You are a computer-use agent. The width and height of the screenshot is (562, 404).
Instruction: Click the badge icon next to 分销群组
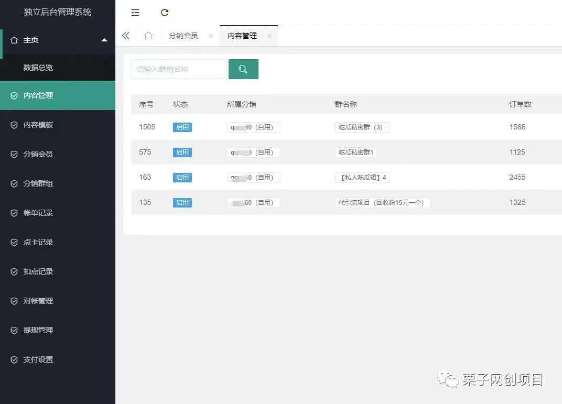coord(13,183)
